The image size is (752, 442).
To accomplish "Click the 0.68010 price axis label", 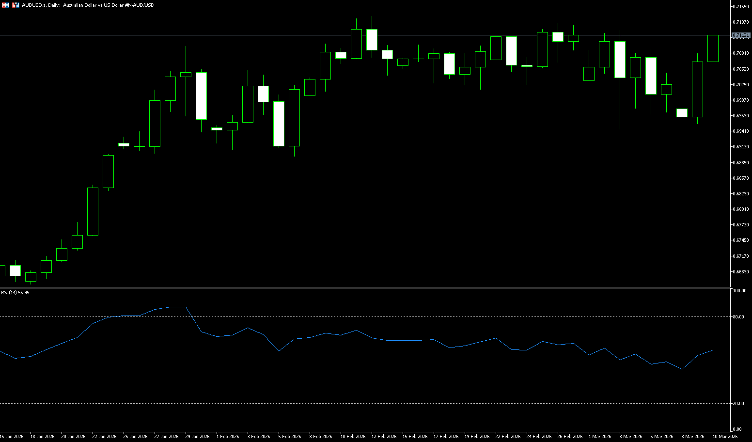I will [741, 209].
